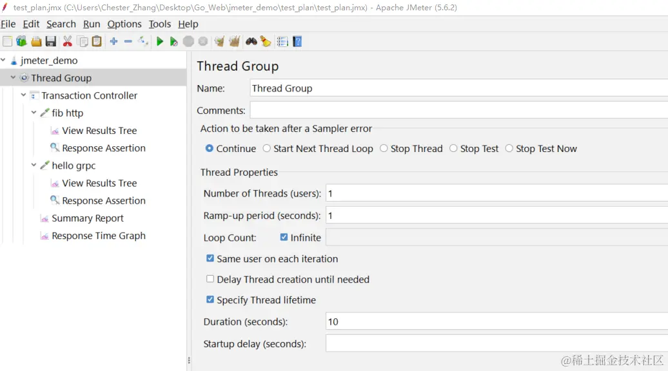Select the Stop Thread radio button
Screen dimensions: 668x371
click(x=384, y=149)
